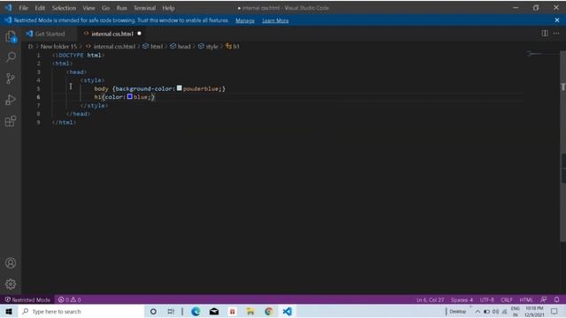Switch to the internal css.html tab
Viewport: 566px width, 318px height.
112,34
